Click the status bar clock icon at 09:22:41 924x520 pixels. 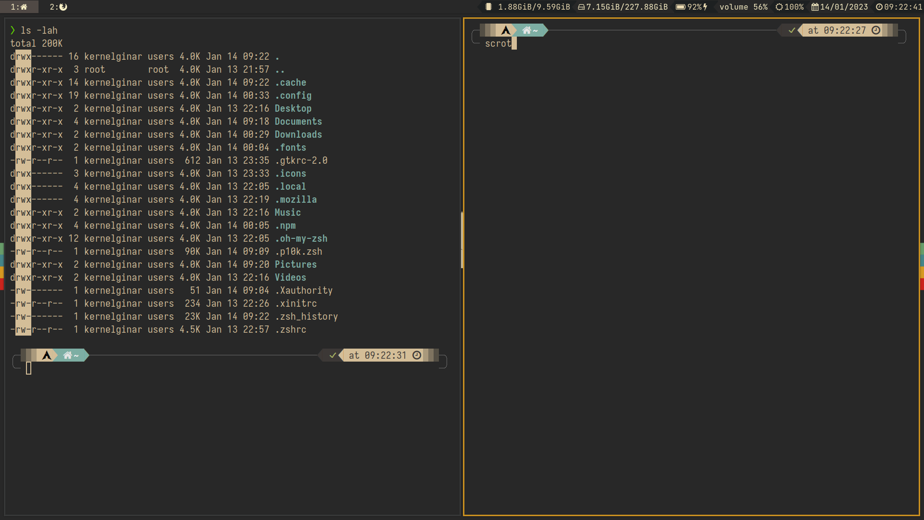879,7
